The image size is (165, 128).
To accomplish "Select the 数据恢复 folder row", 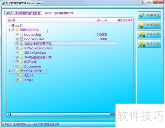I will [x=62, y=62].
